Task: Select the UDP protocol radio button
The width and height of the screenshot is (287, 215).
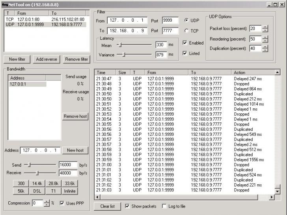Action: pyautogui.click(x=186, y=20)
